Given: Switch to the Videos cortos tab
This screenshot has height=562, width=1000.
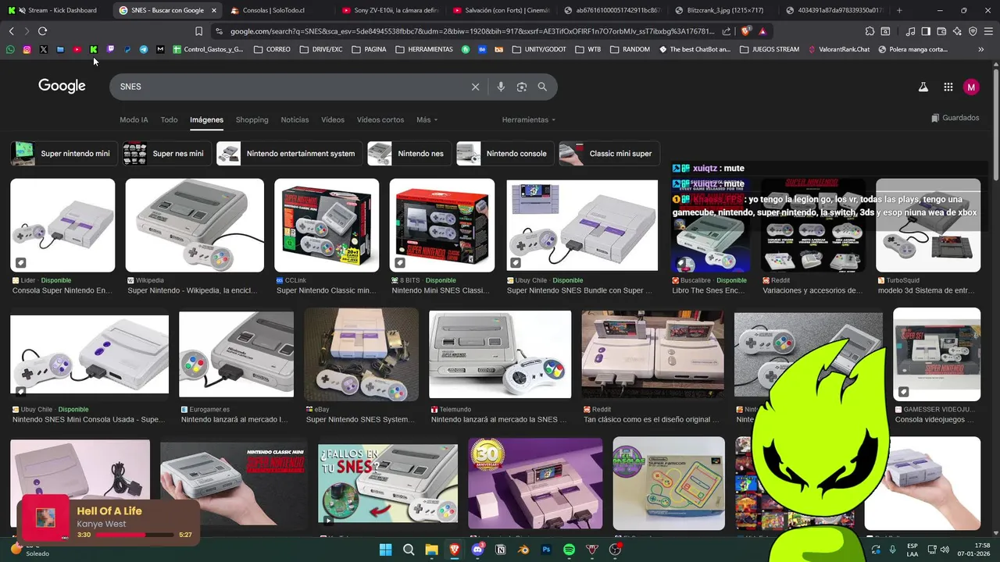Looking at the screenshot, I should tap(380, 120).
